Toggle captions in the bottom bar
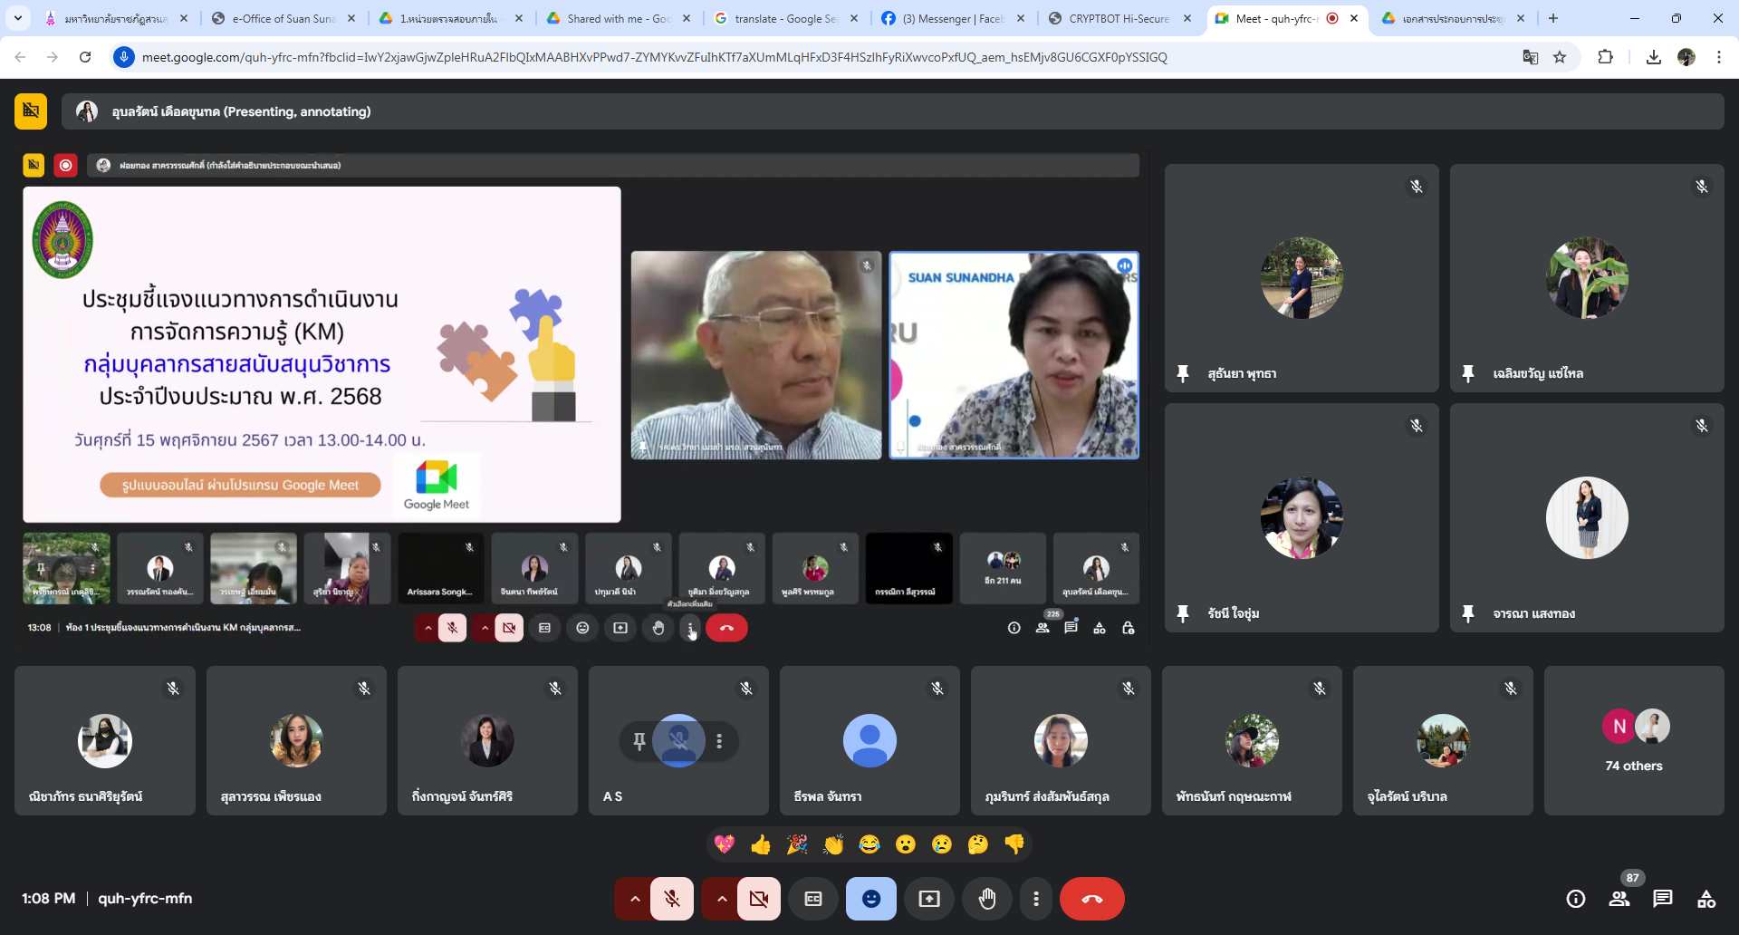This screenshot has width=1739, height=935. point(813,899)
